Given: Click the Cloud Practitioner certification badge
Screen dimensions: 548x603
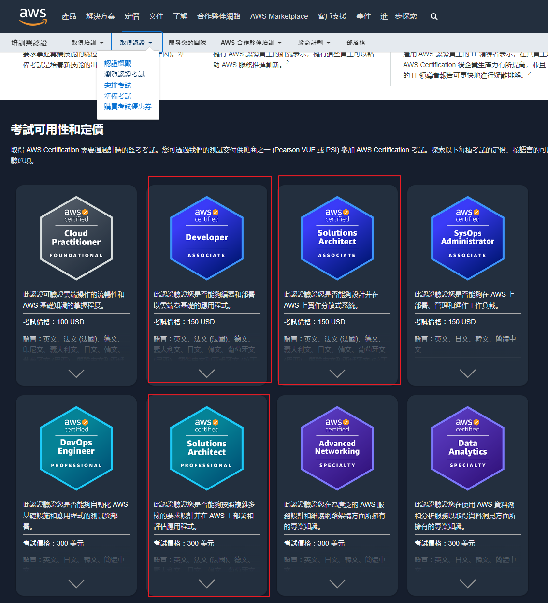Looking at the screenshot, I should point(76,238).
